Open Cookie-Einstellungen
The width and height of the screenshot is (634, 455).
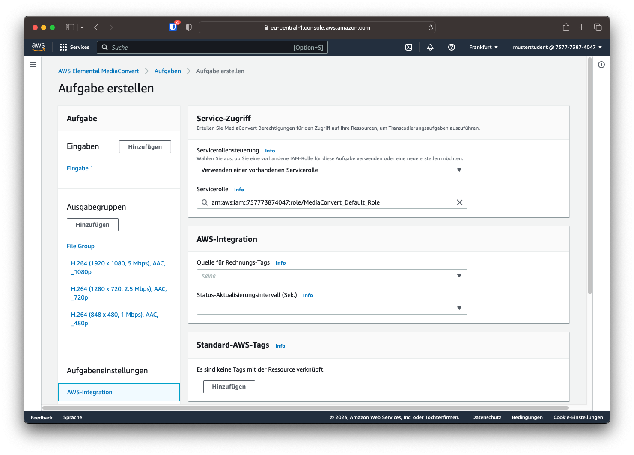point(578,417)
